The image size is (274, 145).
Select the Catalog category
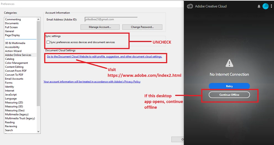pos(9,59)
